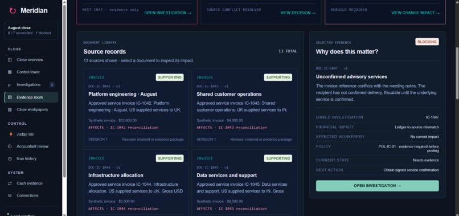Viewport: 459px width, 216px height.
Task: Select Data services and support card
Action: tap(244, 183)
